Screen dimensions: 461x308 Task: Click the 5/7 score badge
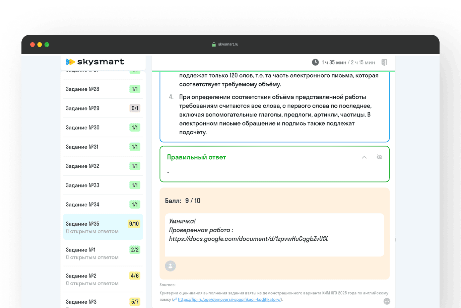[135, 302]
